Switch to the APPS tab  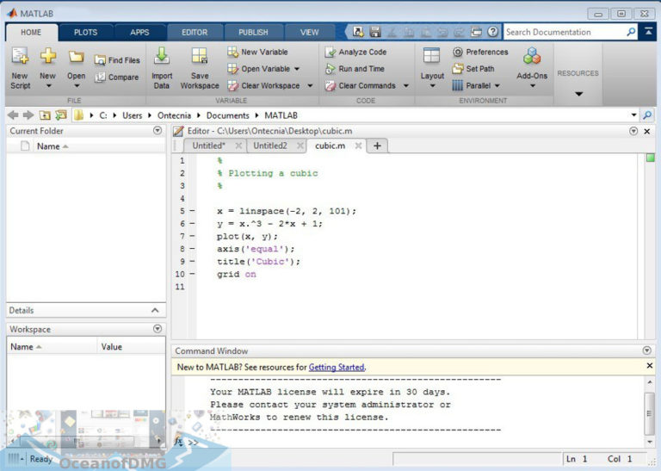point(139,33)
